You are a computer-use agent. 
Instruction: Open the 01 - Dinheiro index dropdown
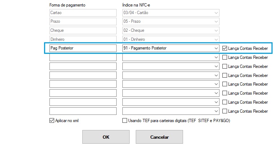[216, 39]
